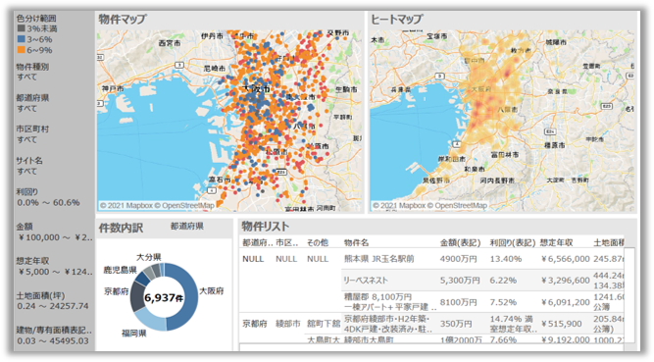
Task: Click the 物件名 column header
Action: coord(356,242)
